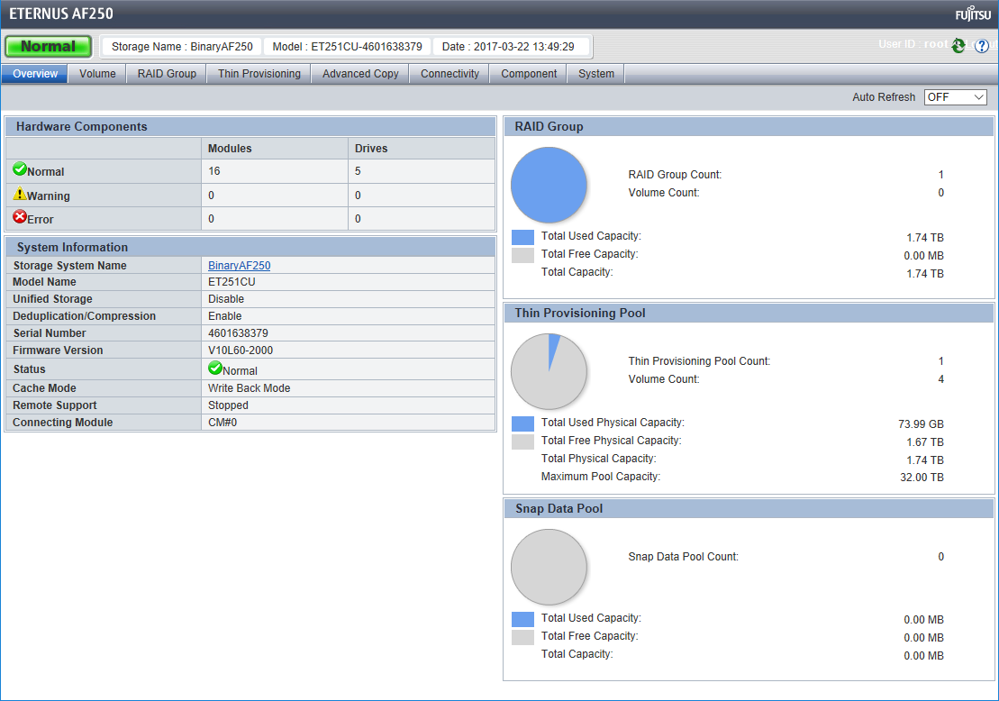
Task: Click gray swatch for RAID Total Free Capacity
Action: pyautogui.click(x=522, y=256)
